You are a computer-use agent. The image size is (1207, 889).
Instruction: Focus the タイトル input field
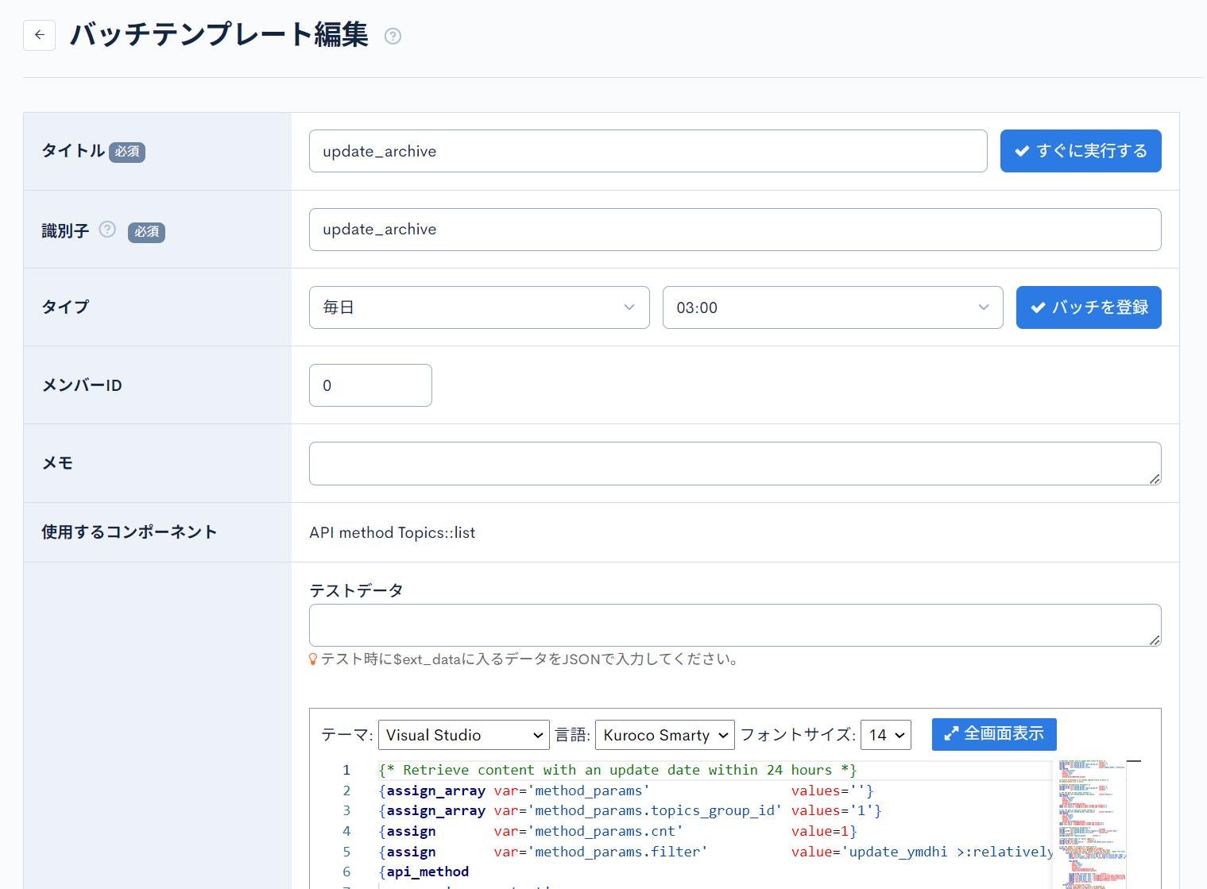648,151
